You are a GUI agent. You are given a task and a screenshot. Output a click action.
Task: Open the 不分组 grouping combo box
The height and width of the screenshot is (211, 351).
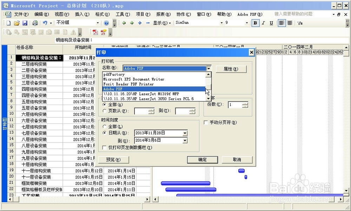(98, 23)
